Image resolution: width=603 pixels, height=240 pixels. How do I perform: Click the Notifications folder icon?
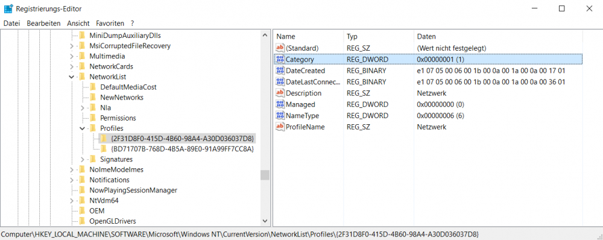coord(81,180)
